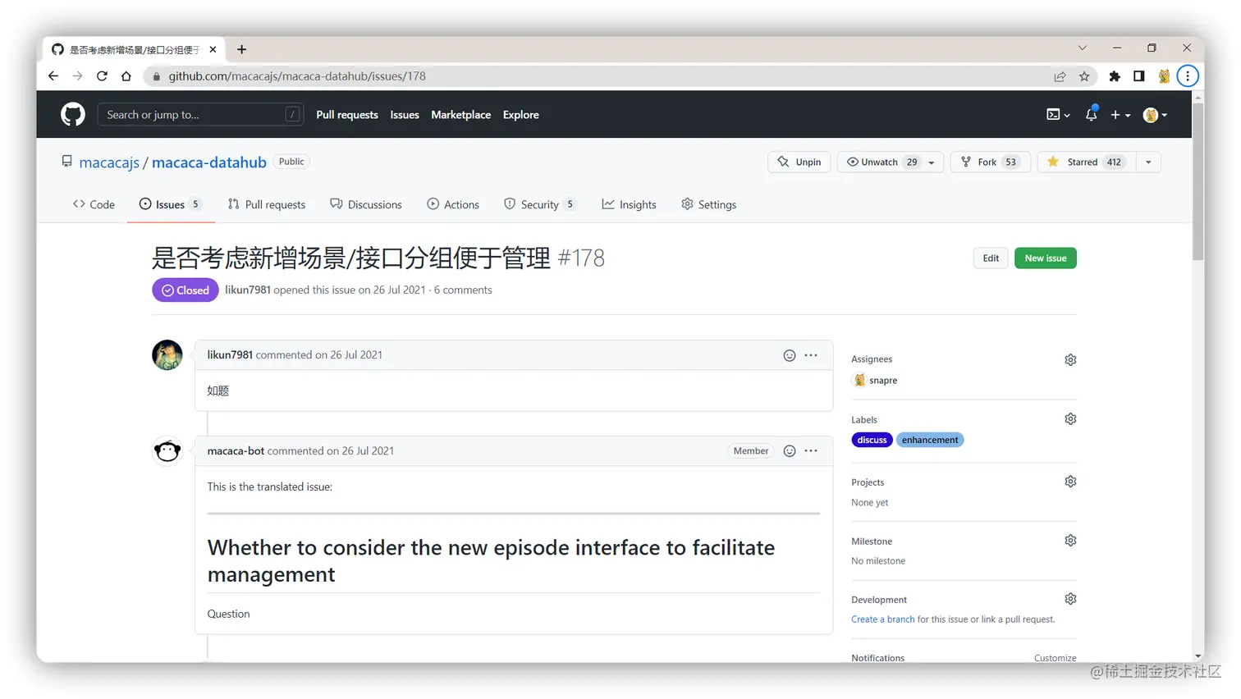Open the Pull requests repository tab
The image size is (1241, 699).
click(267, 204)
